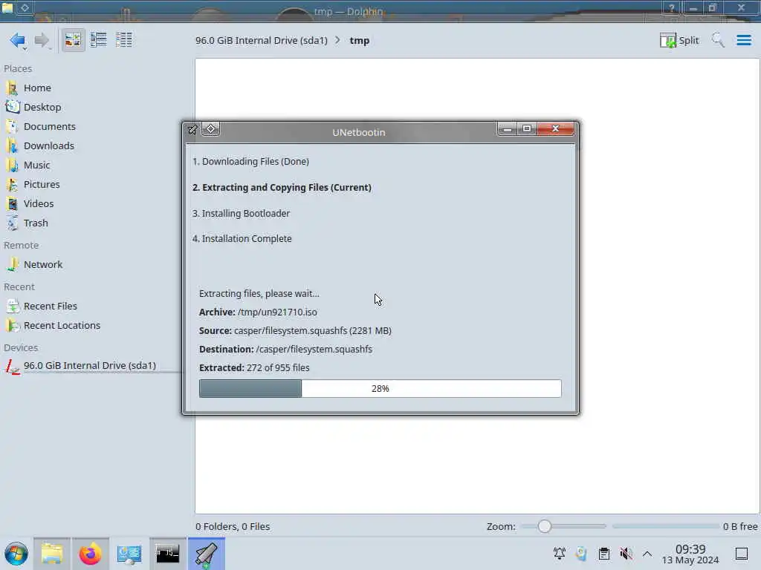Click the Archive path /tmp/un921710.iso

tap(277, 312)
